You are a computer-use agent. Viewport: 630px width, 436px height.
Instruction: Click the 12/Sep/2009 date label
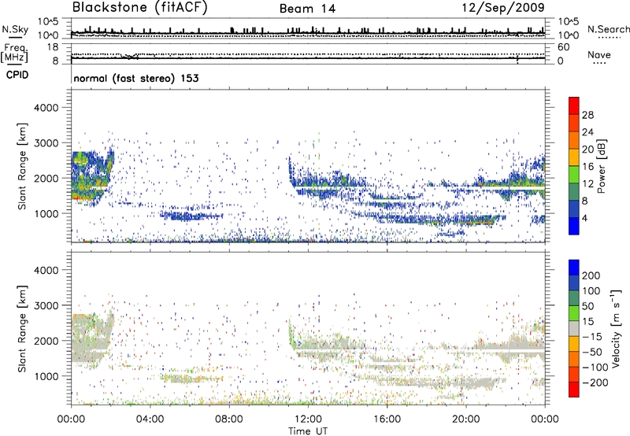(503, 8)
